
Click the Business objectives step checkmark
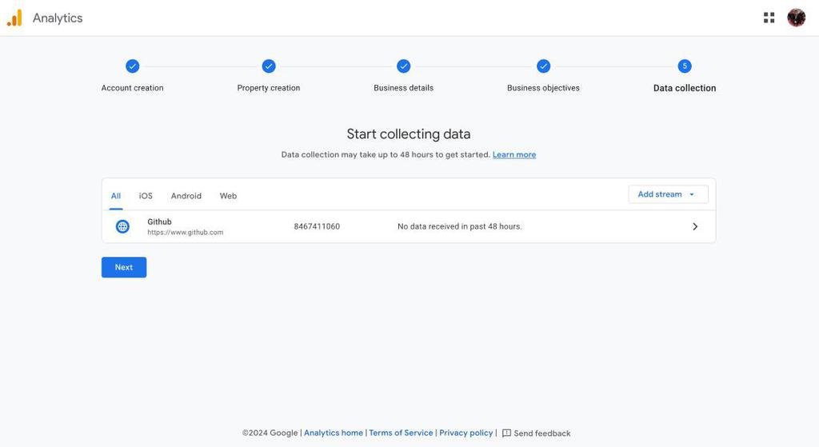pyautogui.click(x=544, y=66)
